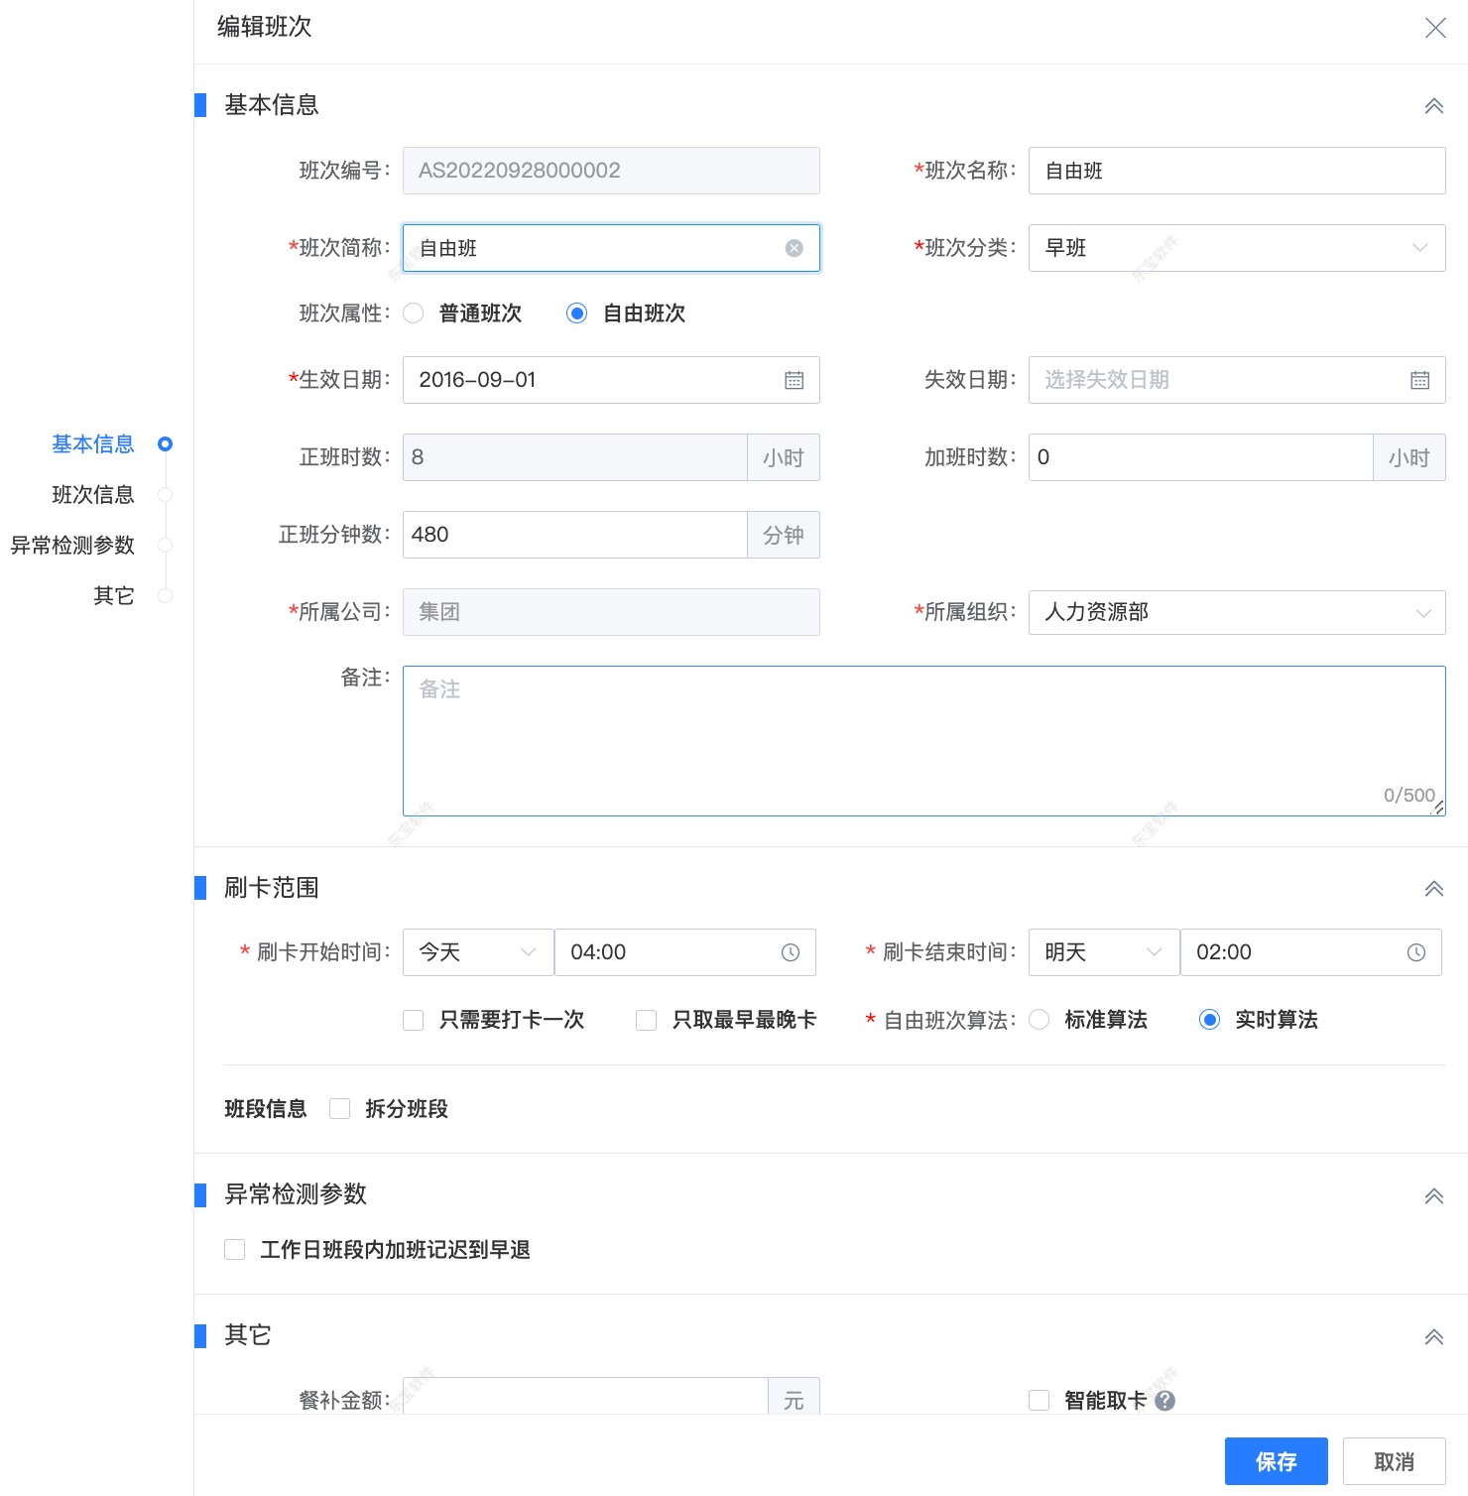The image size is (1468, 1496).
Task: Open calendar icon for 失效日期
Action: (1419, 380)
